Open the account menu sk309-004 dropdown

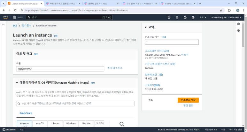[226, 17]
